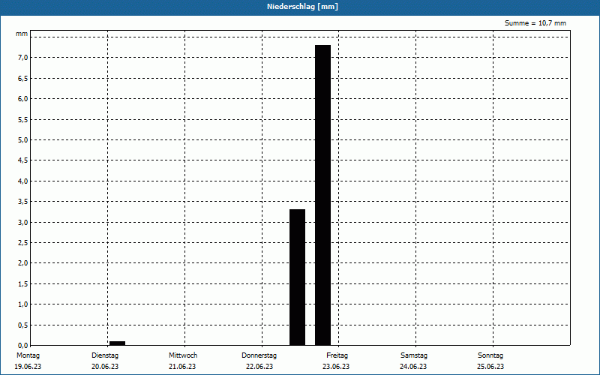The width and height of the screenshot is (600, 375).
Task: Click the 5,0 y-axis value
Action: (23, 140)
